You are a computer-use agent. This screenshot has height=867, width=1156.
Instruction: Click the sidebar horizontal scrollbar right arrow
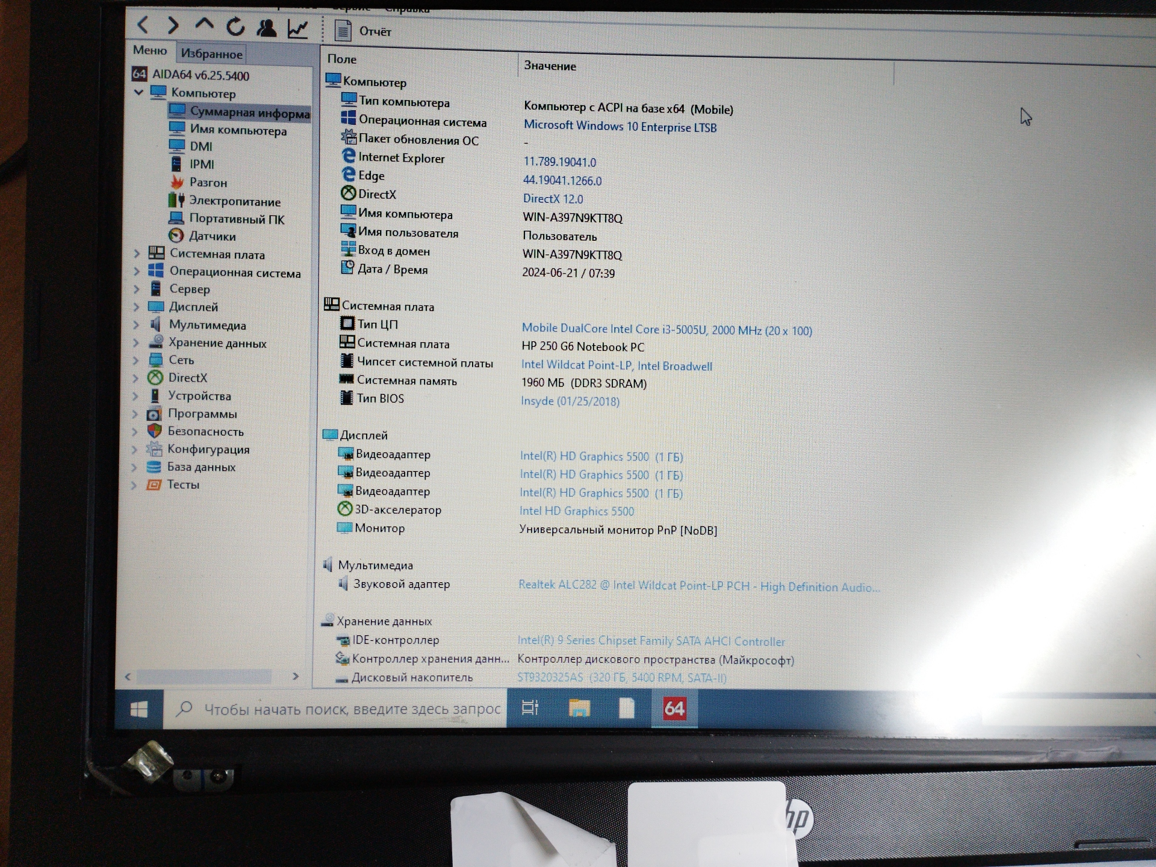click(x=295, y=676)
